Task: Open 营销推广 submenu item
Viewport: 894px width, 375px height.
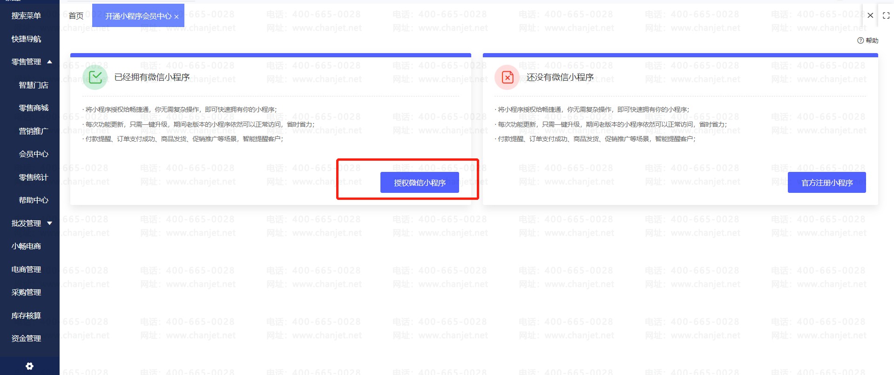Action: click(34, 131)
